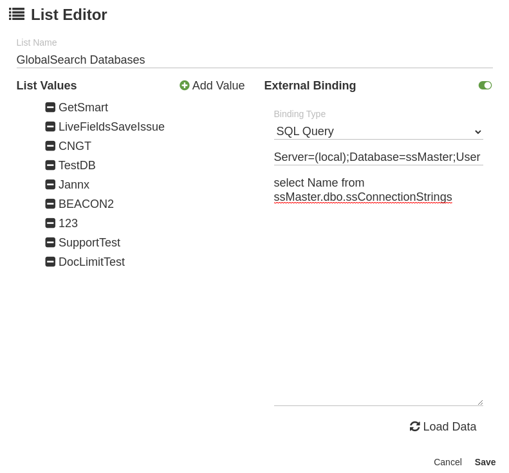Screen dimensions: 509x473
Task: Delete the Jannx entry using minus icon
Action: [50, 185]
